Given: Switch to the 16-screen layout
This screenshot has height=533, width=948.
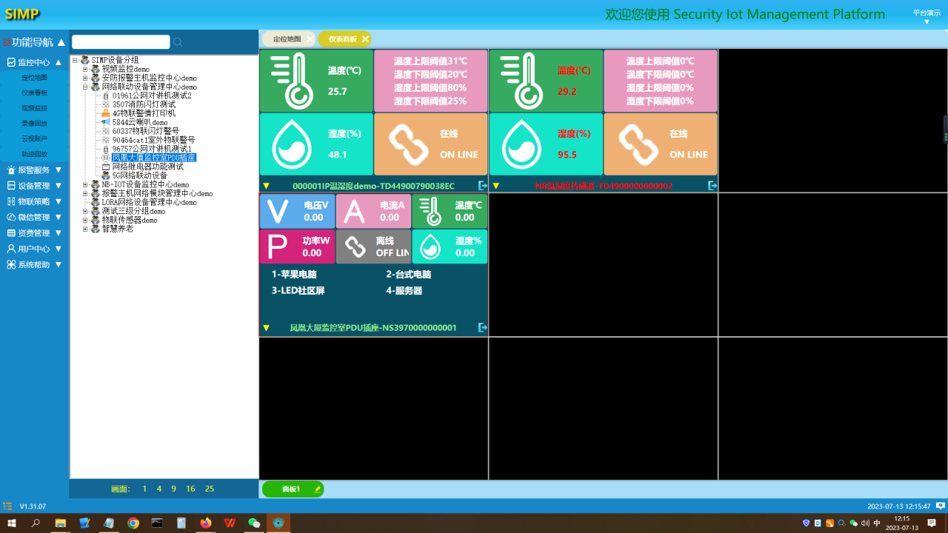Looking at the screenshot, I should coord(190,489).
